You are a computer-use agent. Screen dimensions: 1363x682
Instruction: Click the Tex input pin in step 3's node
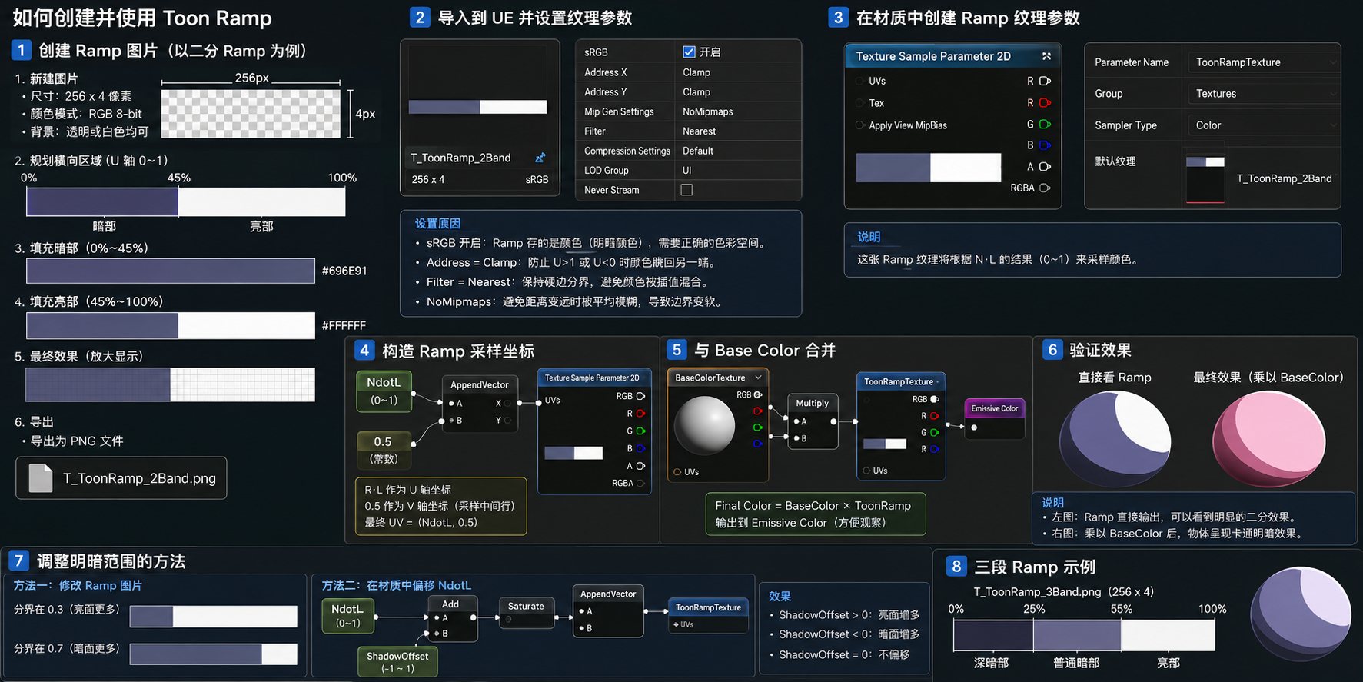tap(859, 103)
